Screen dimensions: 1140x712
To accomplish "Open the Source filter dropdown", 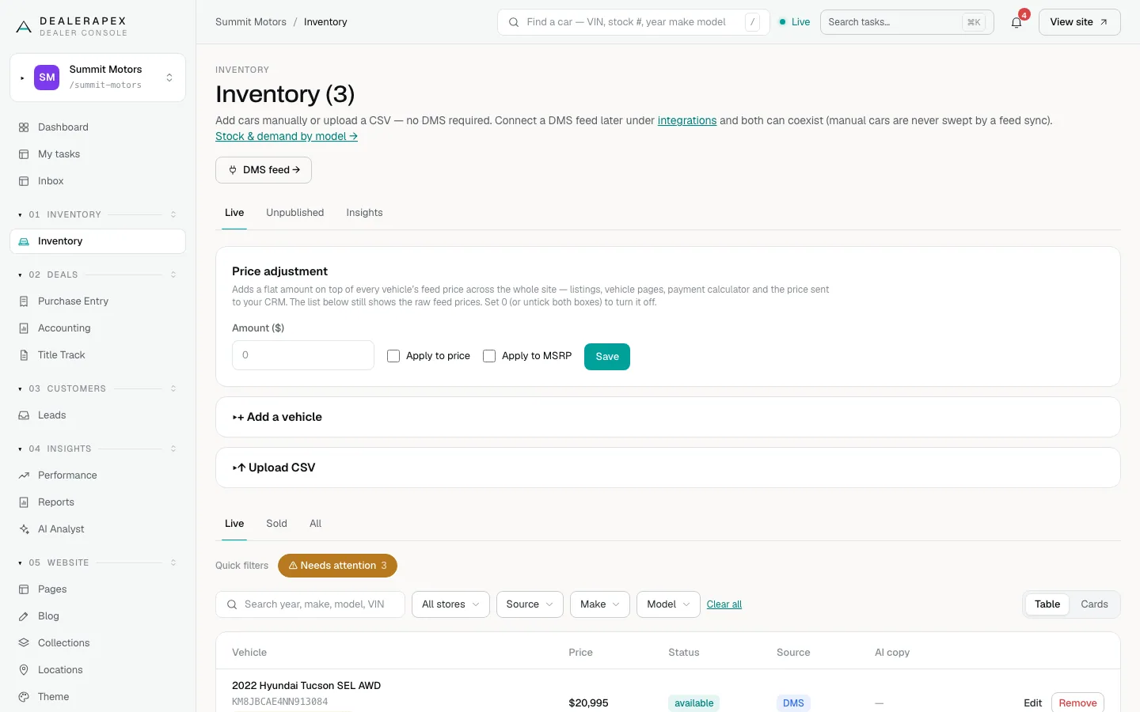I will [x=530, y=604].
